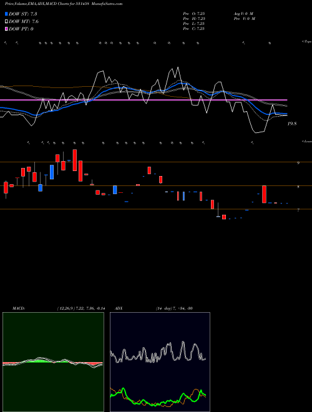Image resolution: width=312 pixels, height=412 pixels.
Task: Click the 'Pre C: 7.25' close value
Action: click(x=194, y=29)
